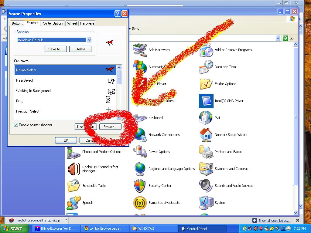311x233 pixels.
Task: Close the downloads bar with X
Action: (x=298, y=220)
